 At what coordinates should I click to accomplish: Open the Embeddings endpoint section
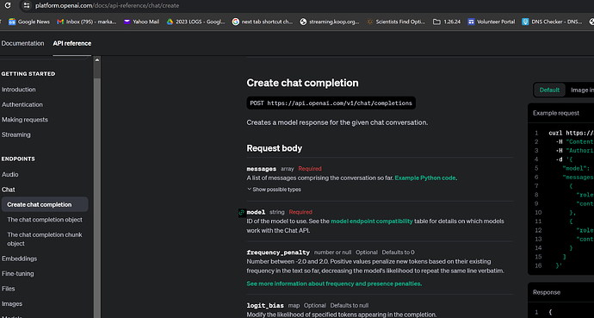click(x=19, y=259)
